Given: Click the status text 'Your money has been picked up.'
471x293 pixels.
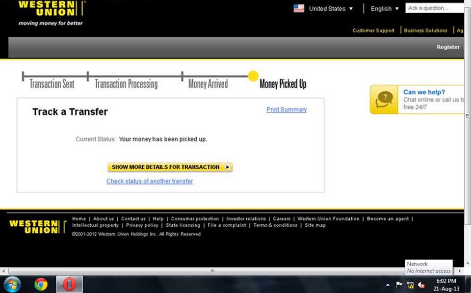Looking at the screenshot, I should pos(163,139).
